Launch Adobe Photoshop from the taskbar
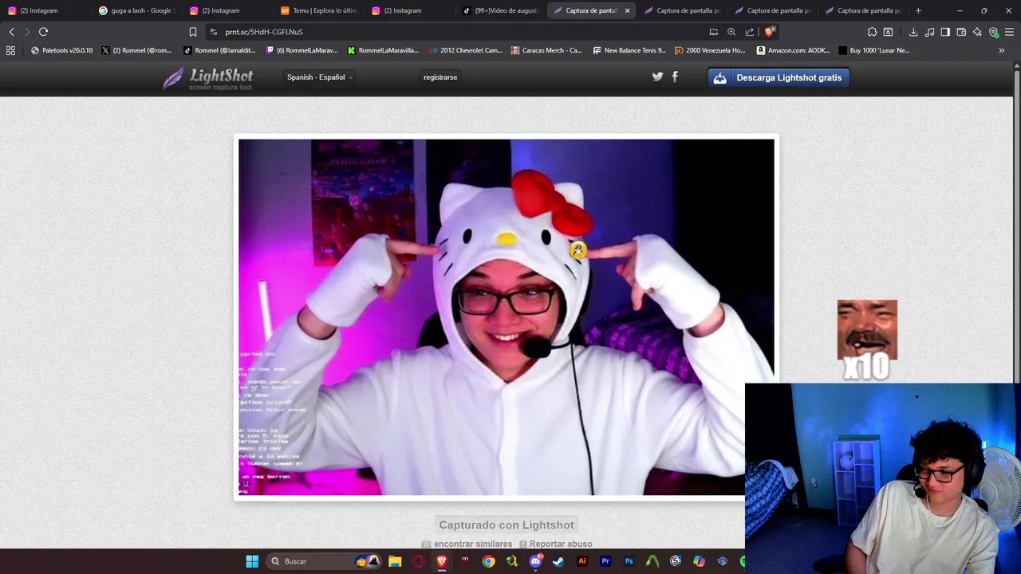This screenshot has width=1021, height=574. [x=629, y=561]
